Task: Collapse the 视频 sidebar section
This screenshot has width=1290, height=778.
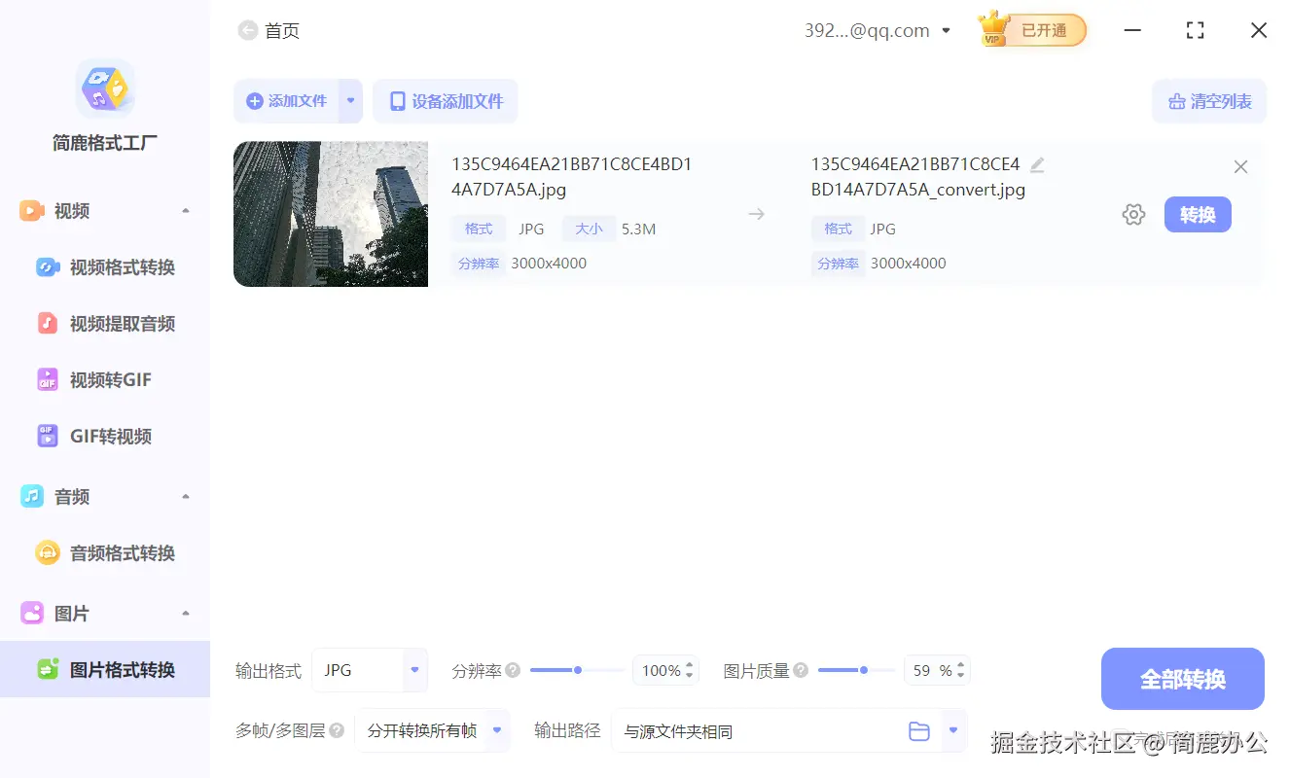Action: [x=186, y=211]
